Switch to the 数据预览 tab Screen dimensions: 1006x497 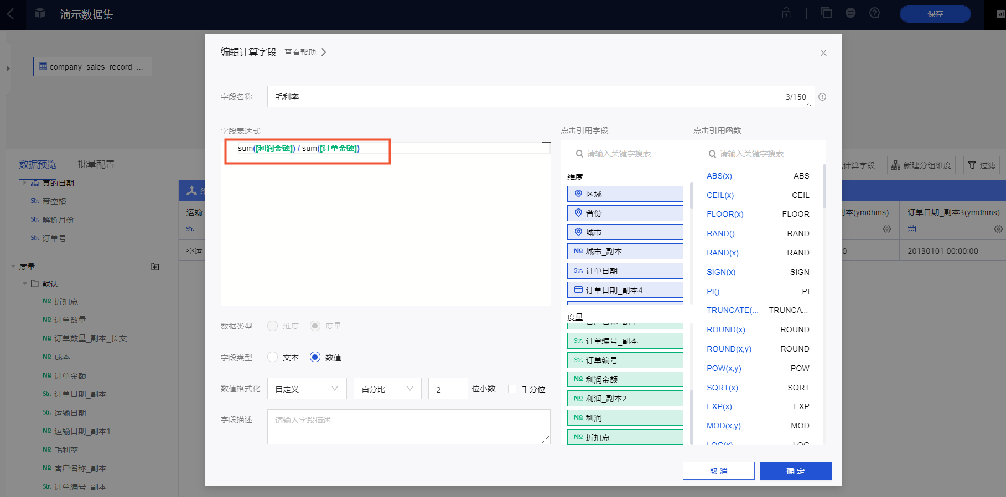tap(38, 164)
